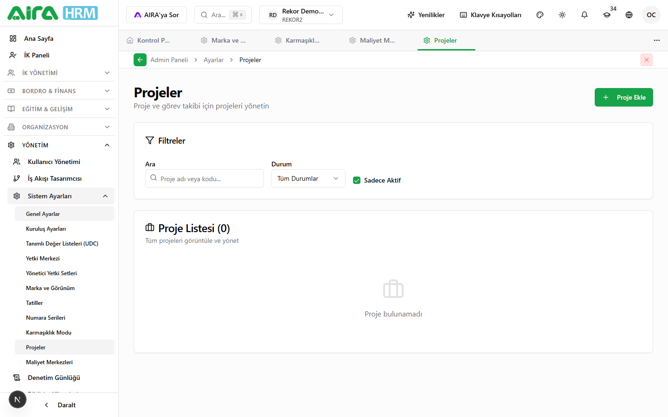Collapse sidebar with Daralt
The width and height of the screenshot is (668, 417).
click(59, 405)
